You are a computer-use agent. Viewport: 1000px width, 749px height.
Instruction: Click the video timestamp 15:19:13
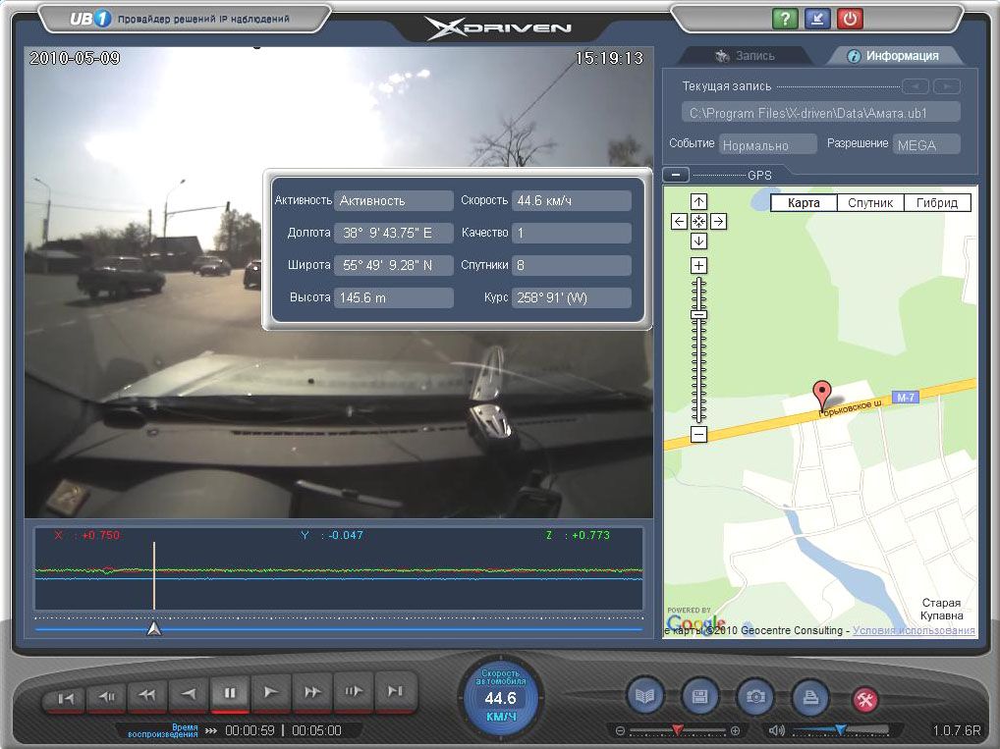click(x=609, y=59)
